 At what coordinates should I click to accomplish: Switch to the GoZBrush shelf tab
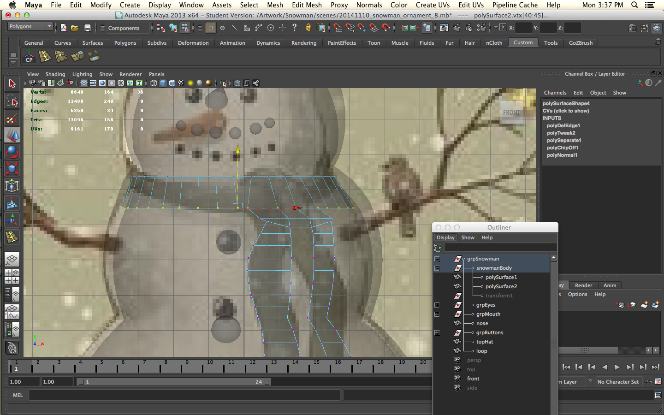[x=581, y=42]
